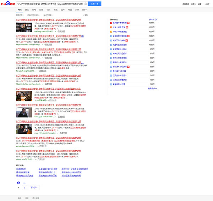Open the 音乐 tab

(x=56, y=10)
